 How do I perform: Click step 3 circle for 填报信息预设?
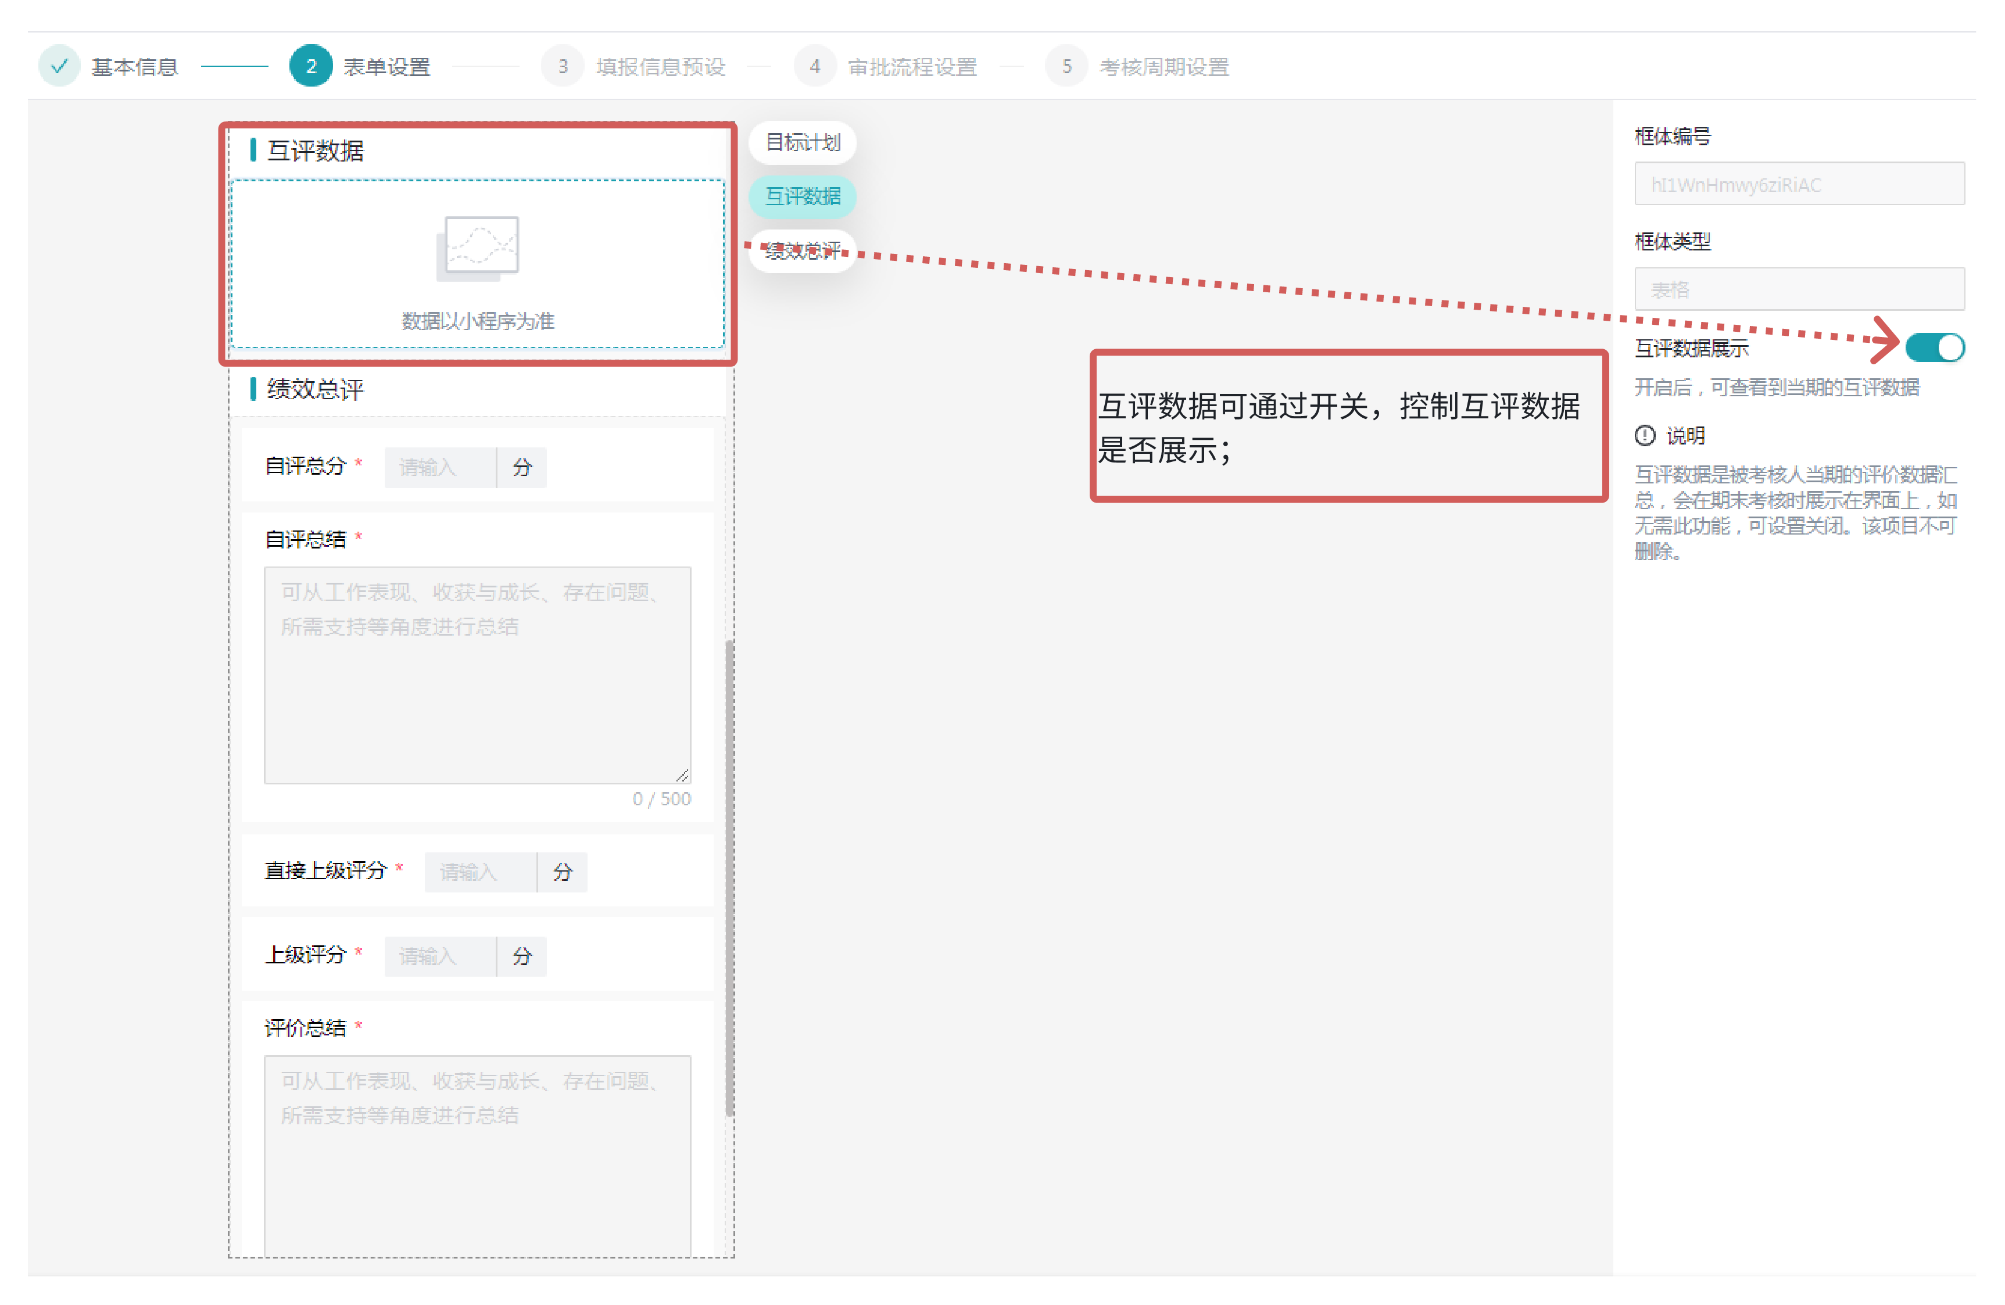pos(563,67)
